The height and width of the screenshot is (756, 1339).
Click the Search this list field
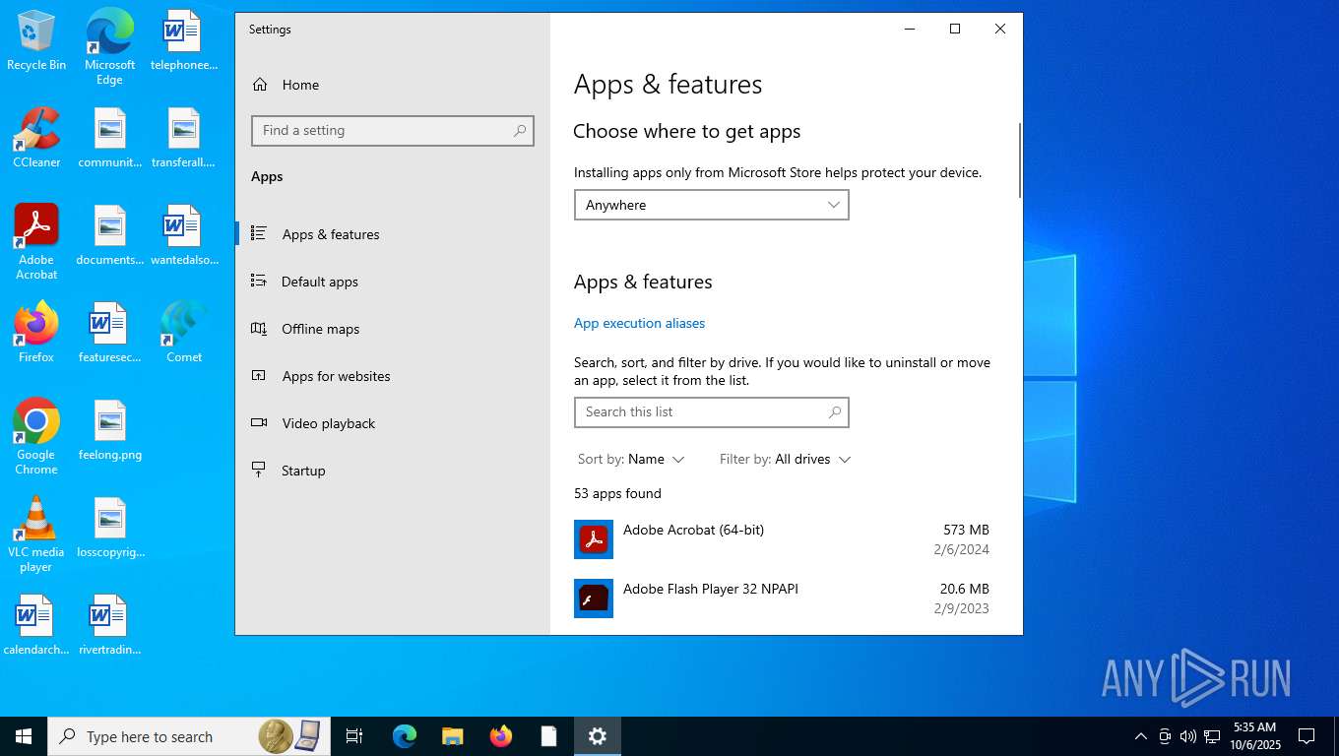[x=711, y=411]
